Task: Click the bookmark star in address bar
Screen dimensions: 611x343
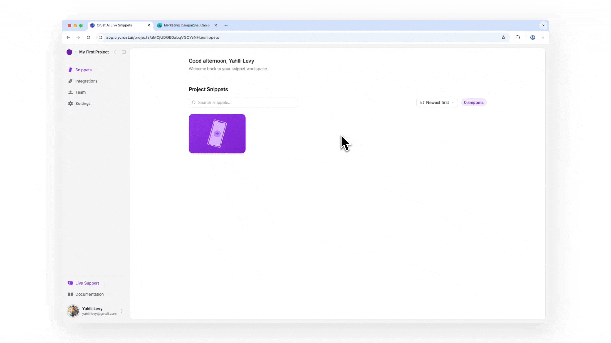Action: 503,37
